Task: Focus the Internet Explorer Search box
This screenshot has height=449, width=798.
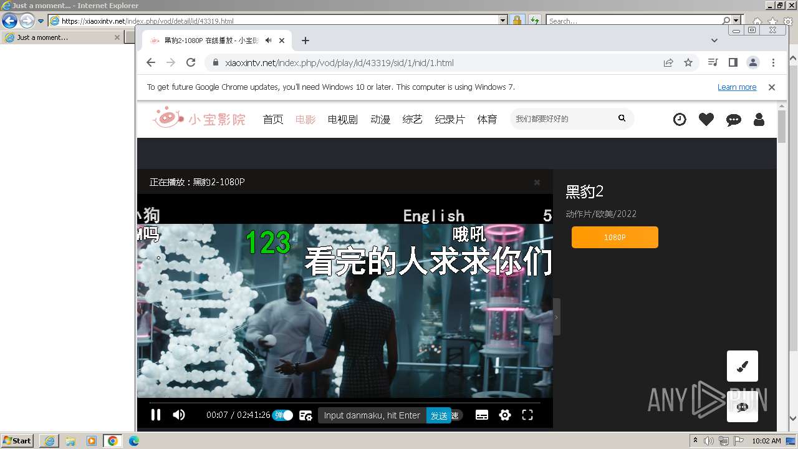Action: [634, 21]
